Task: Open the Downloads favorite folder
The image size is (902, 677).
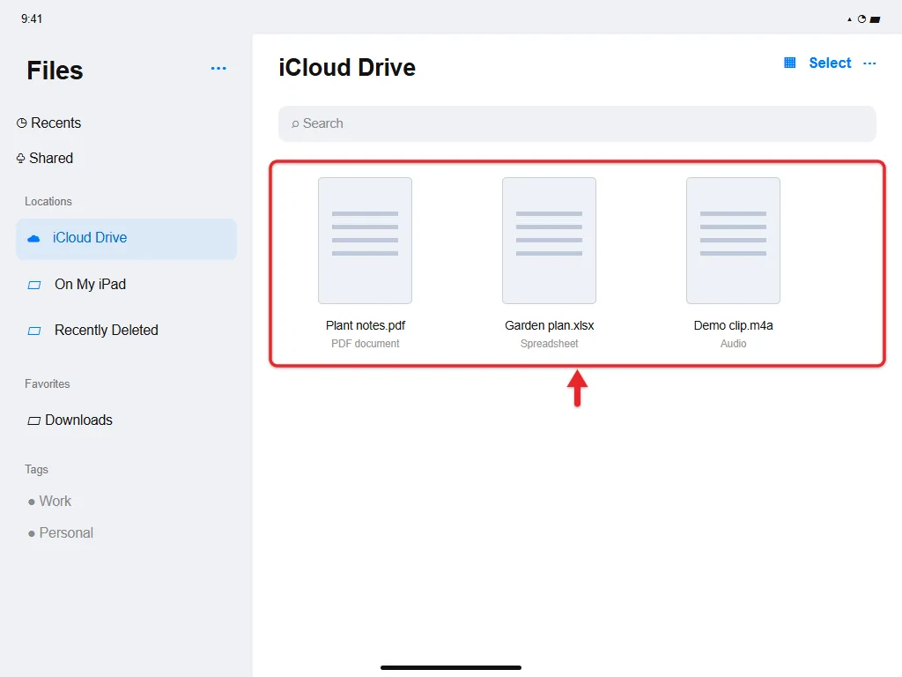Action: (x=70, y=420)
